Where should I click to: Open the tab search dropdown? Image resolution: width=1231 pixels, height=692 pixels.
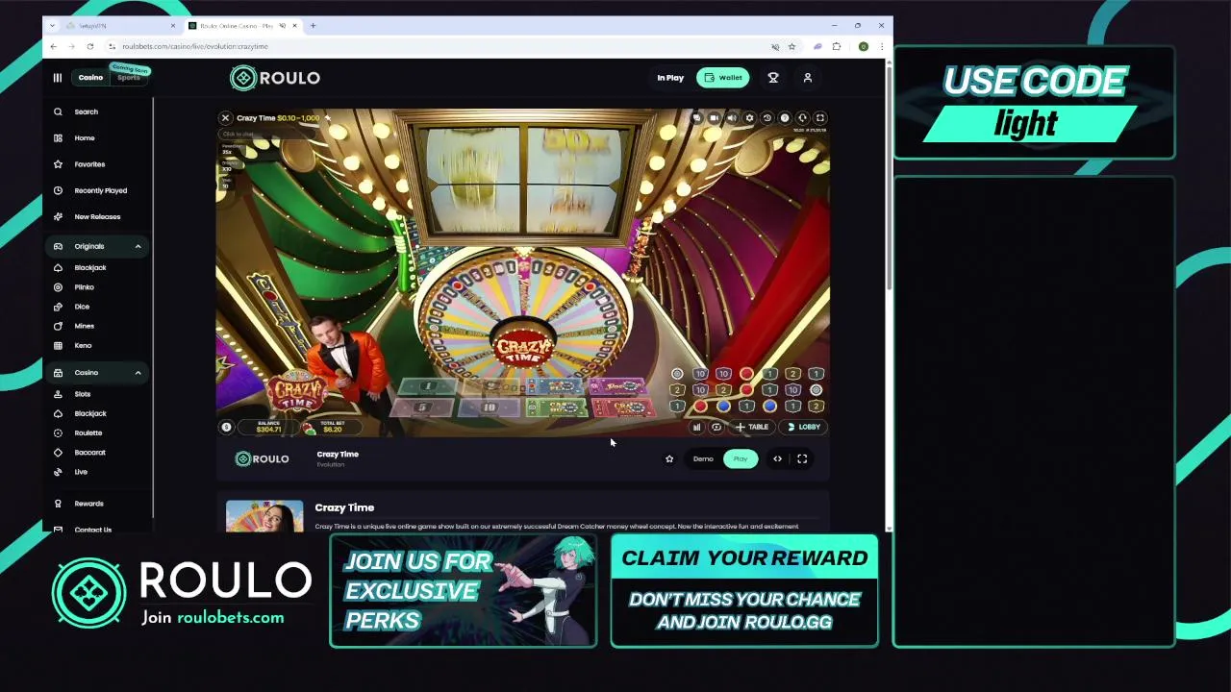(53, 26)
